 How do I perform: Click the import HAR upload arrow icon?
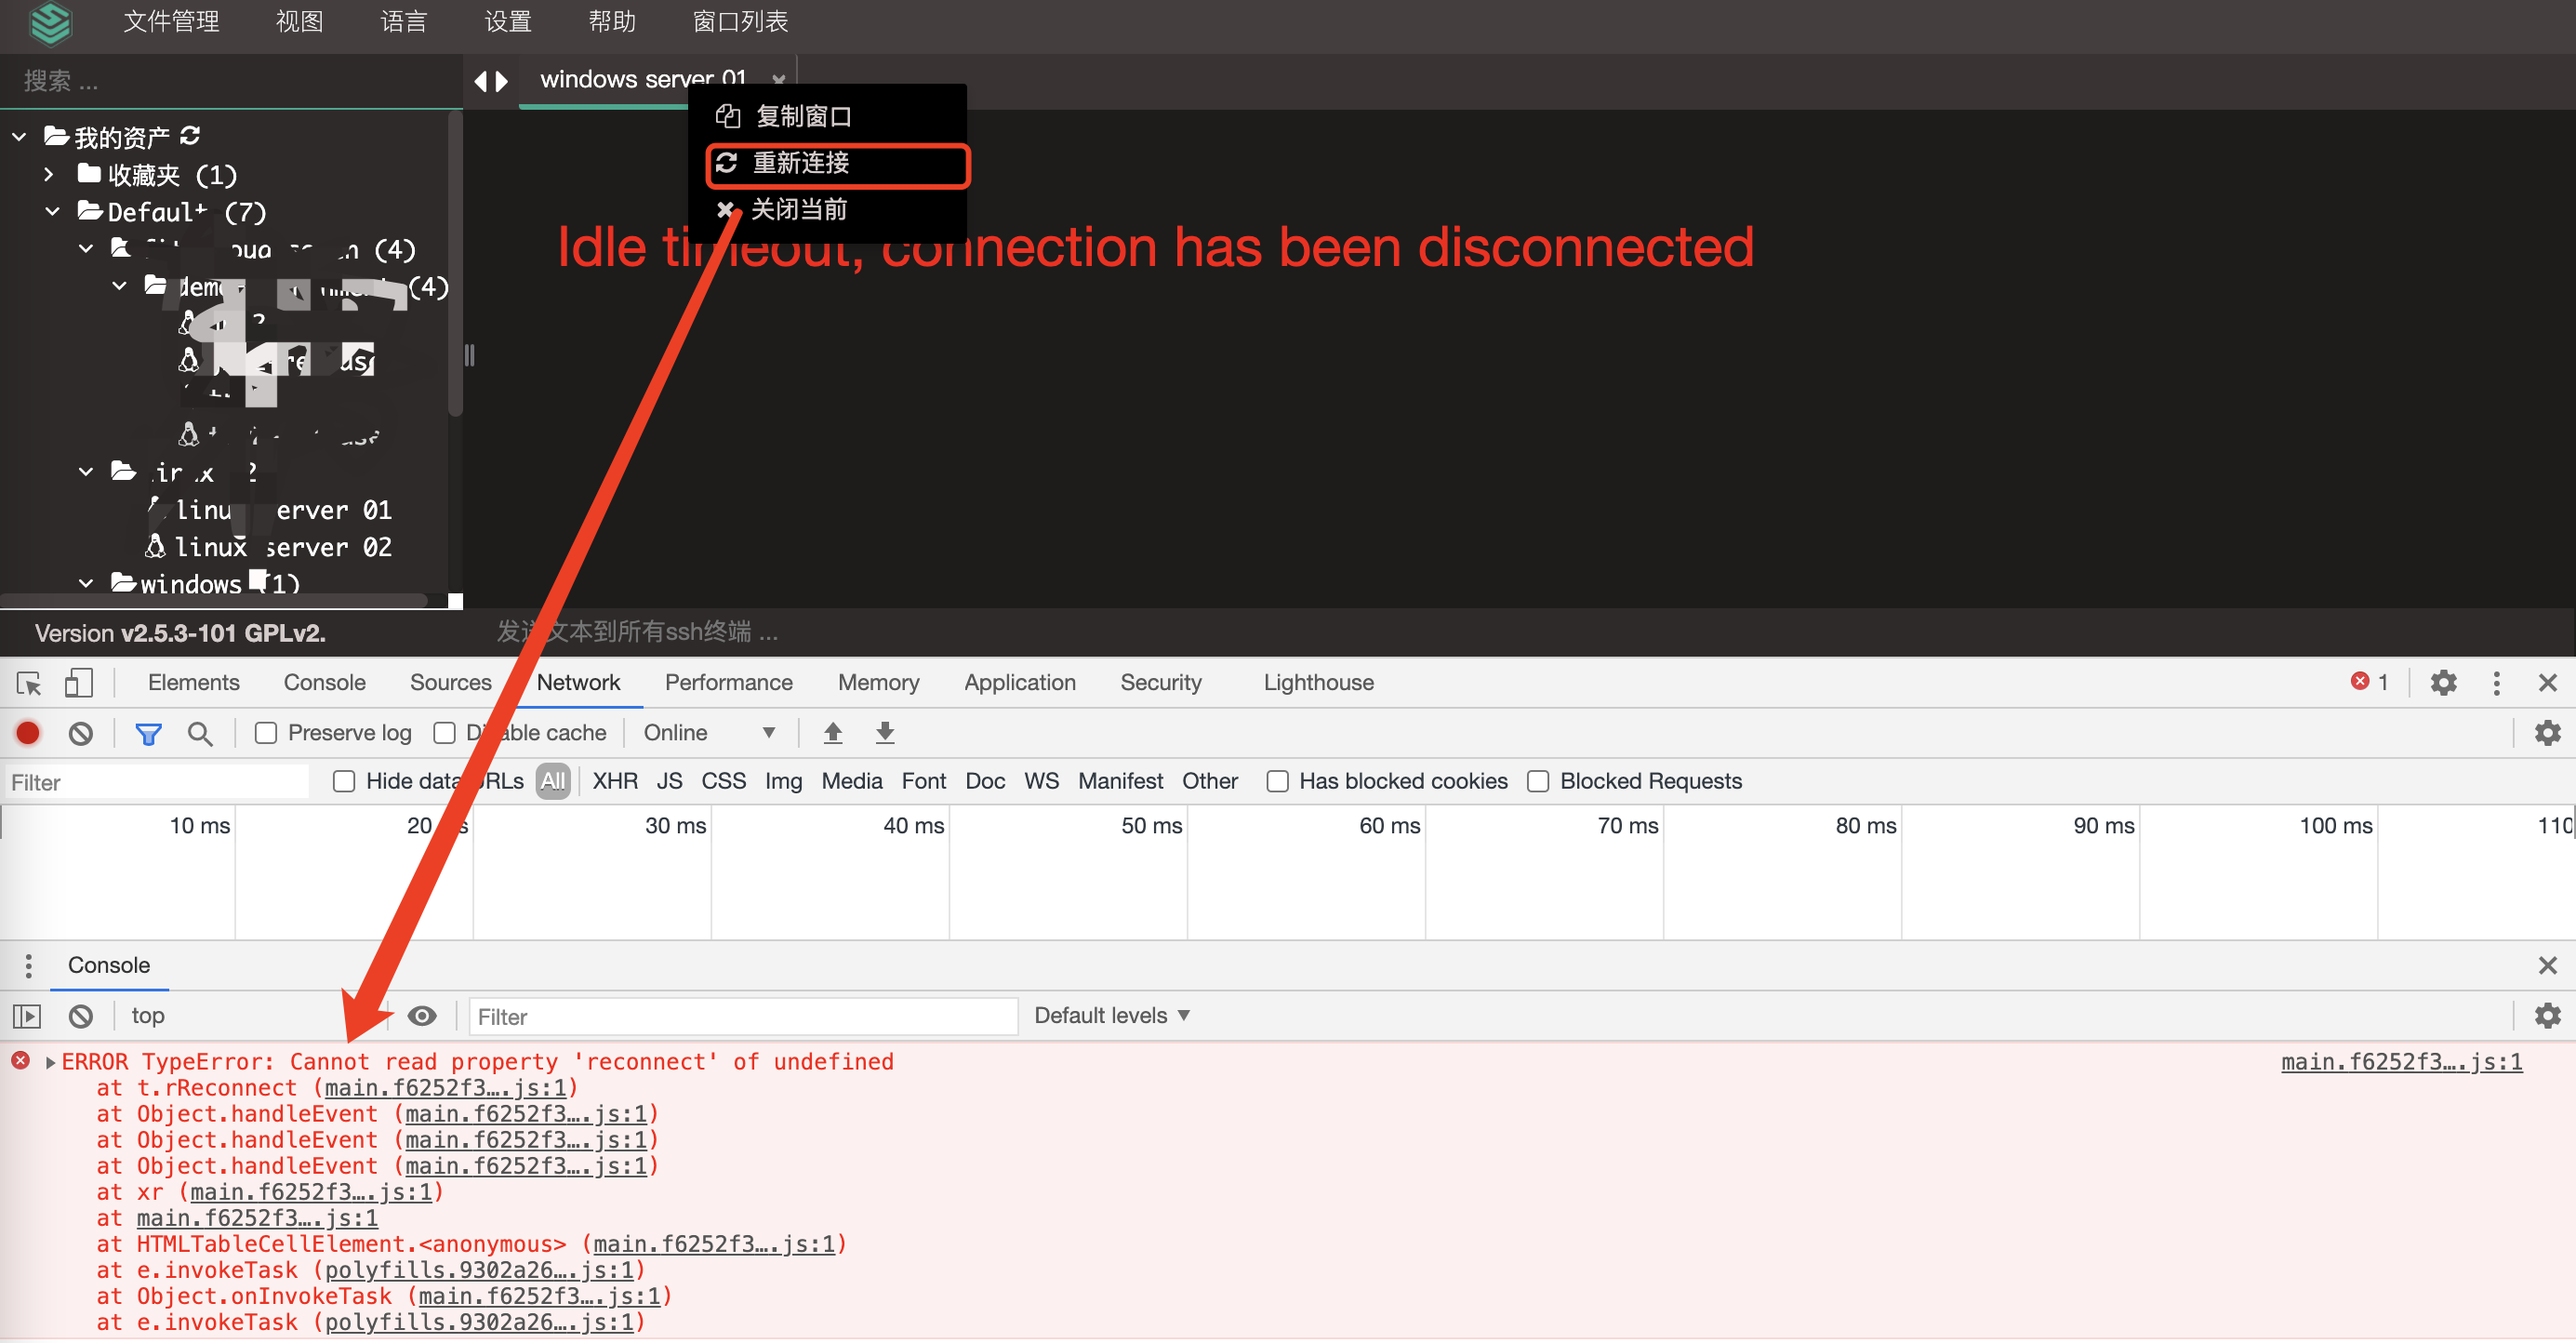[x=832, y=733]
